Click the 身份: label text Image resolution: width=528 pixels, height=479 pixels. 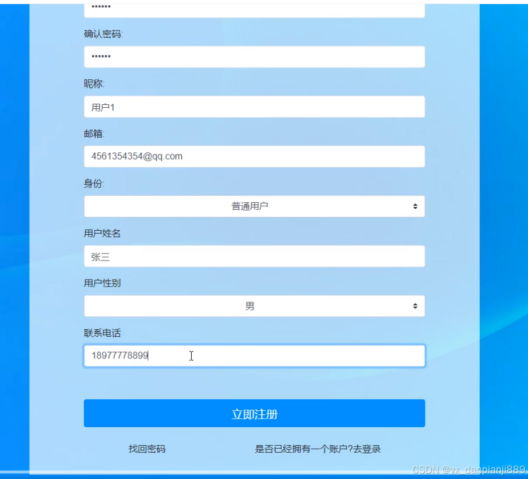[x=94, y=184]
